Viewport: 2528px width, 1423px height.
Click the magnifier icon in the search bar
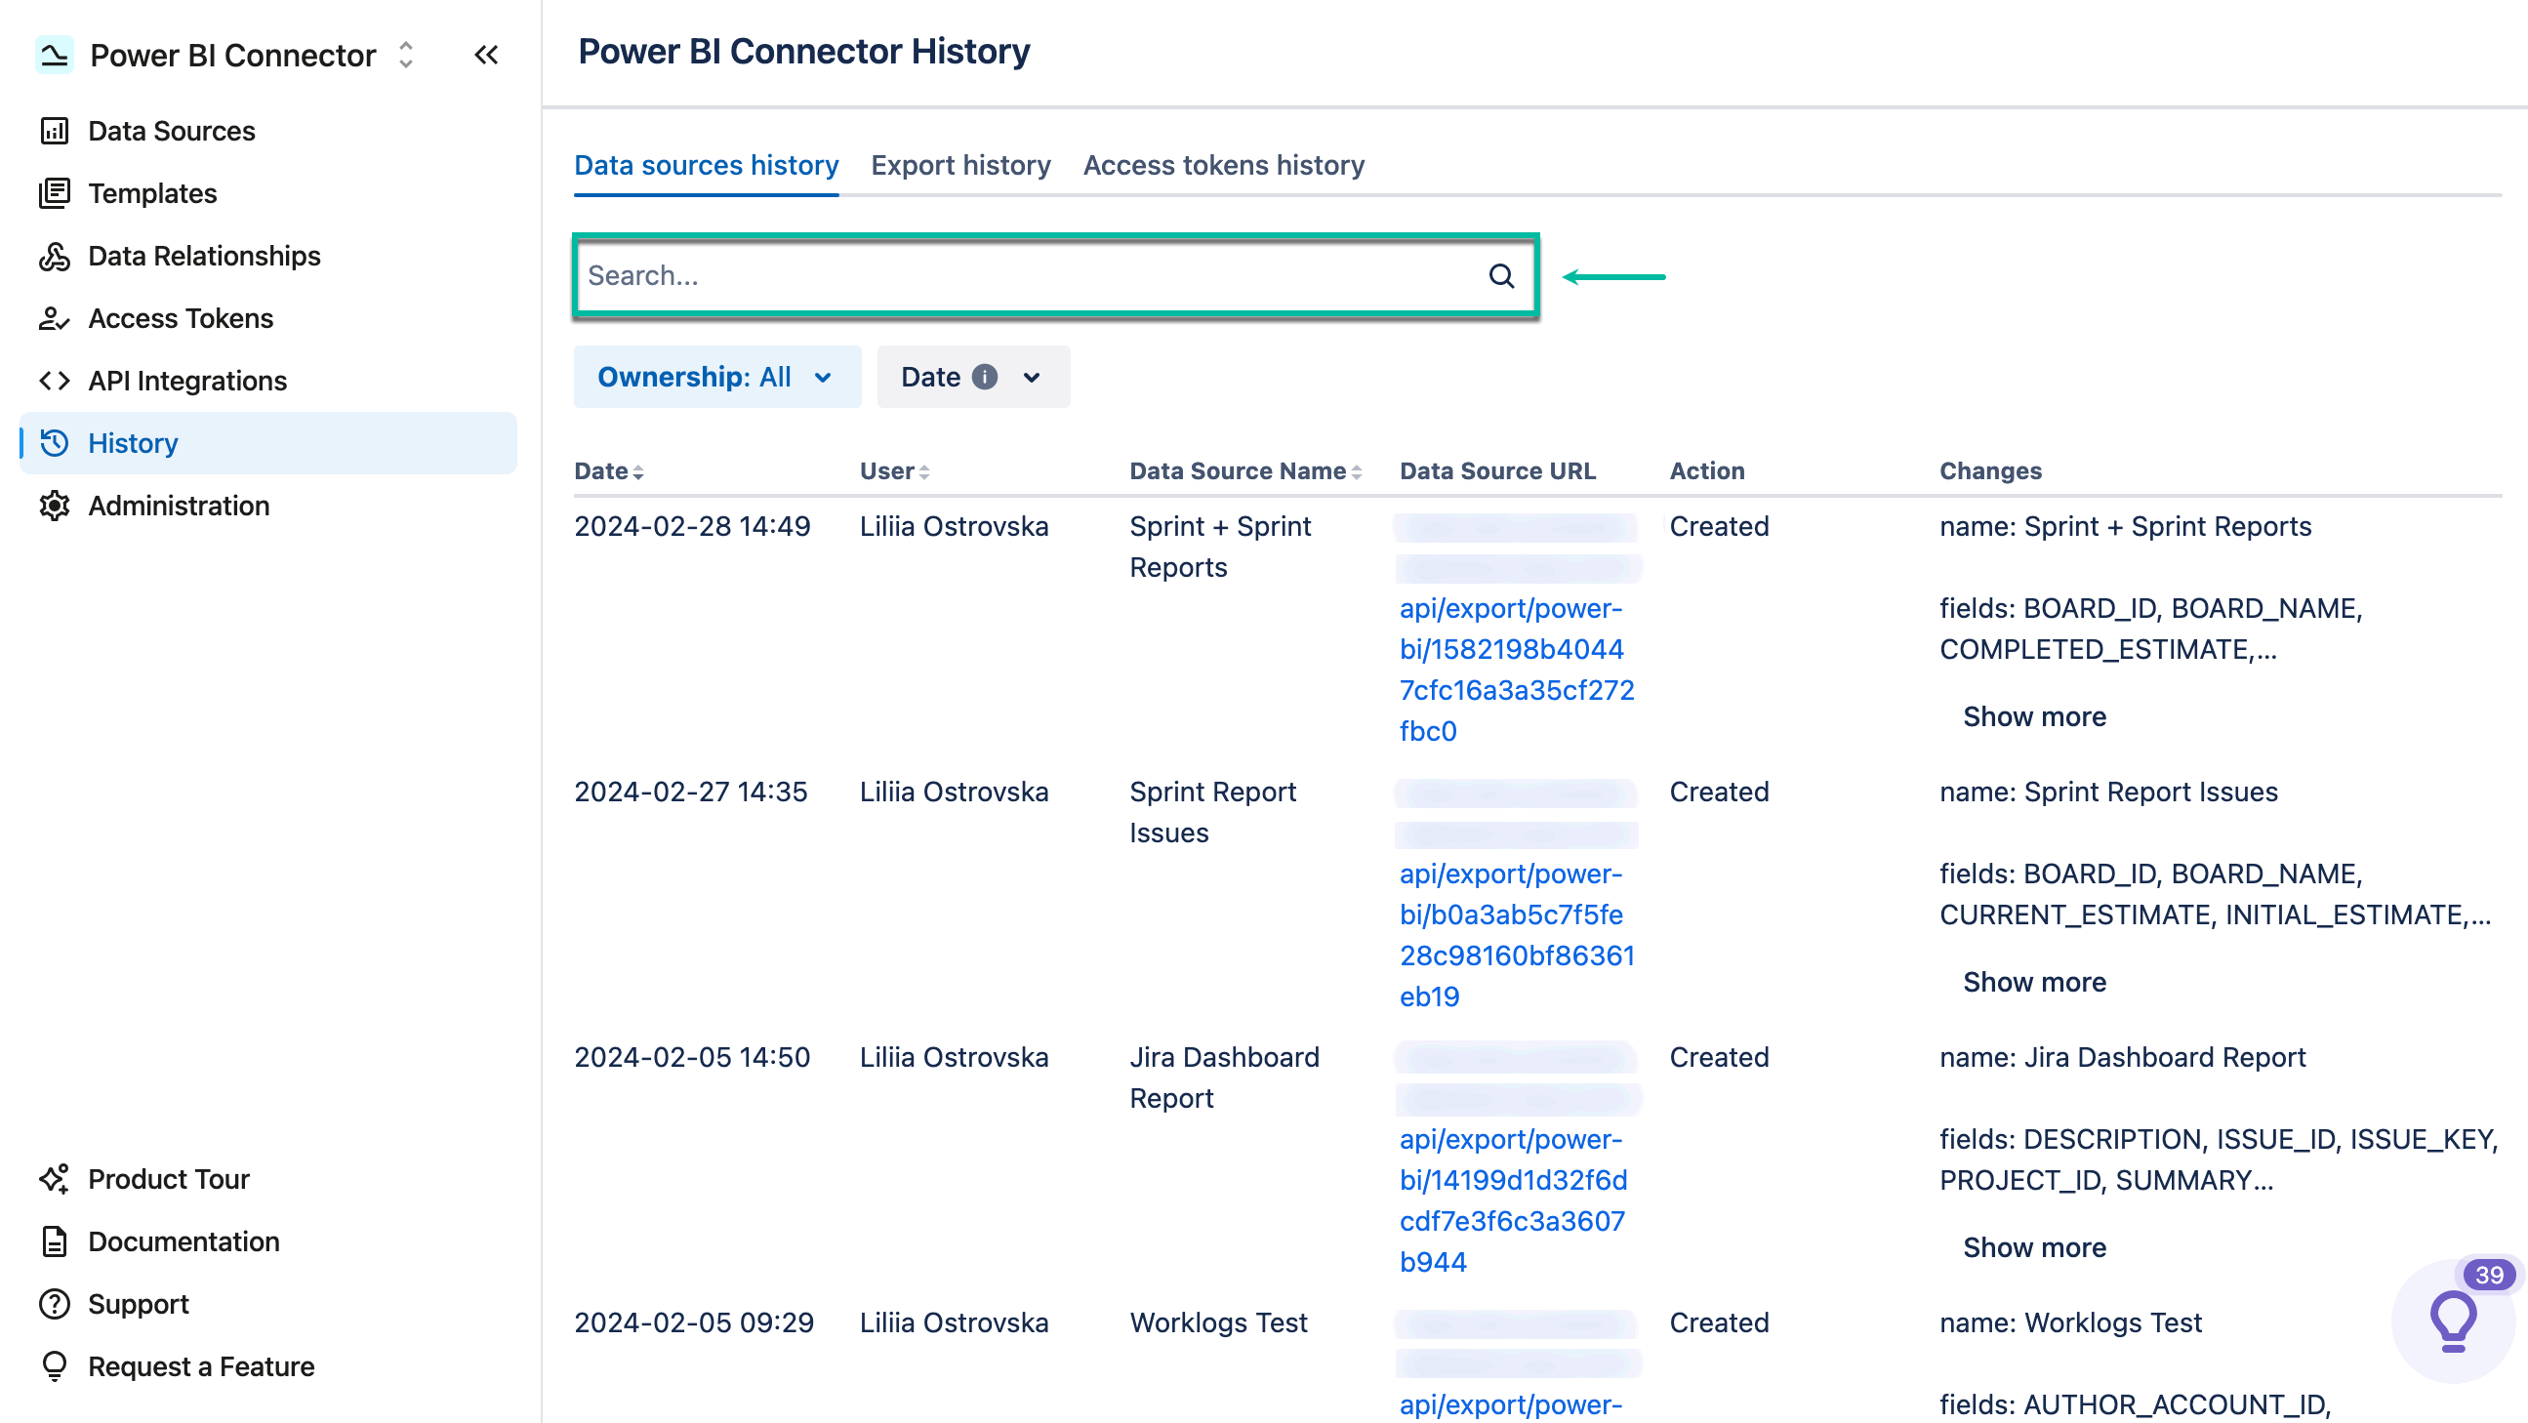pos(1501,276)
